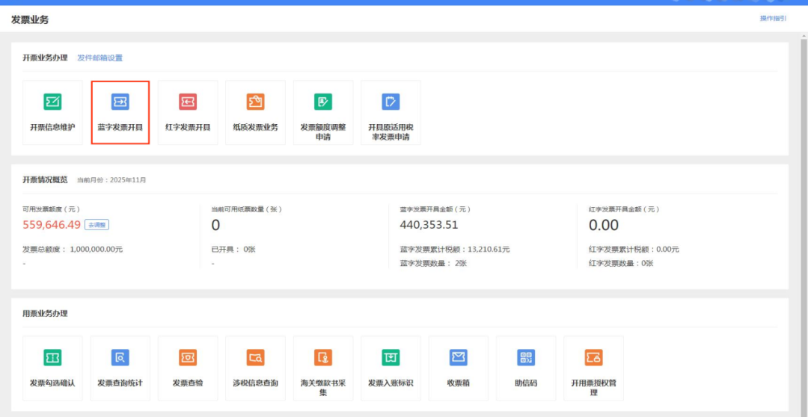This screenshot has width=808, height=417.
Task: Click 可用发票额度（元） label
Action: coord(51,209)
